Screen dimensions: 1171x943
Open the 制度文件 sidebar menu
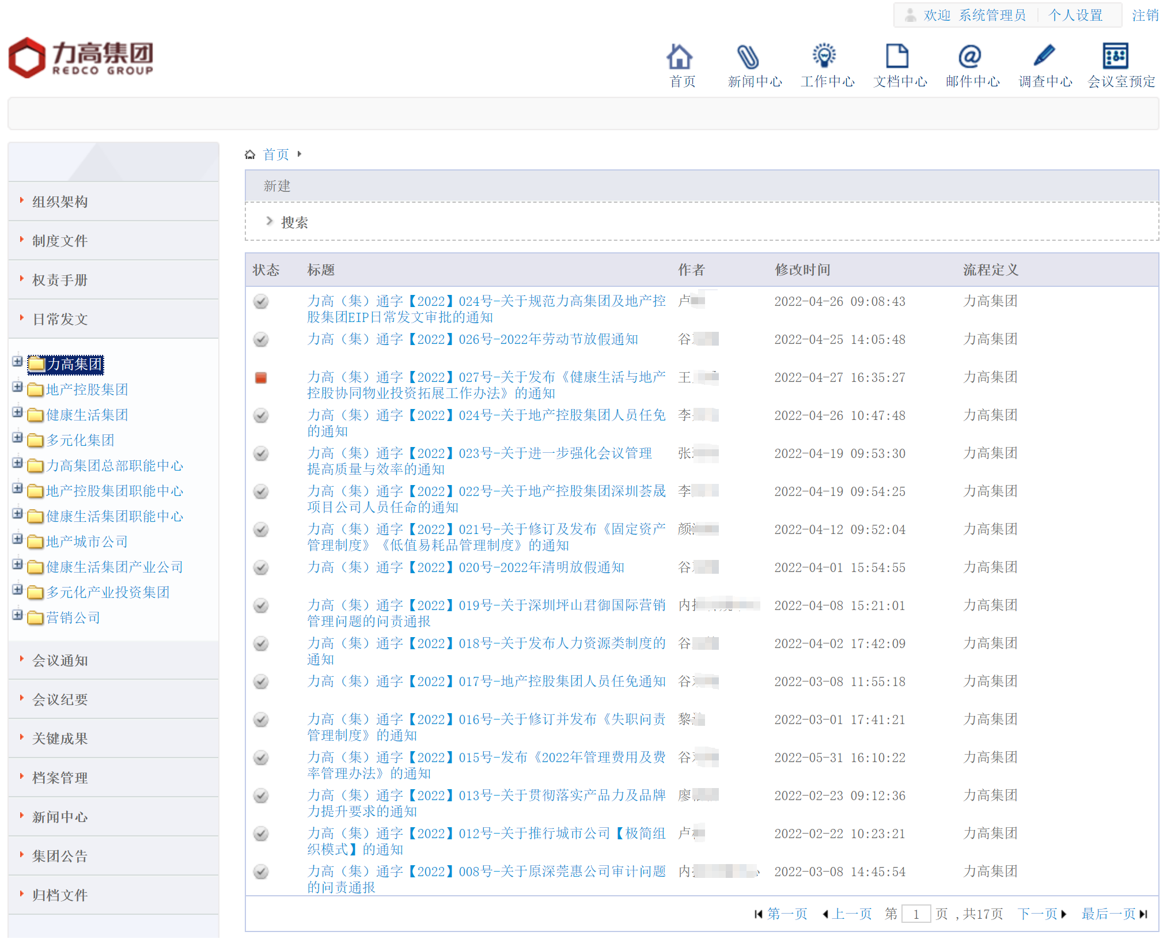[113, 241]
